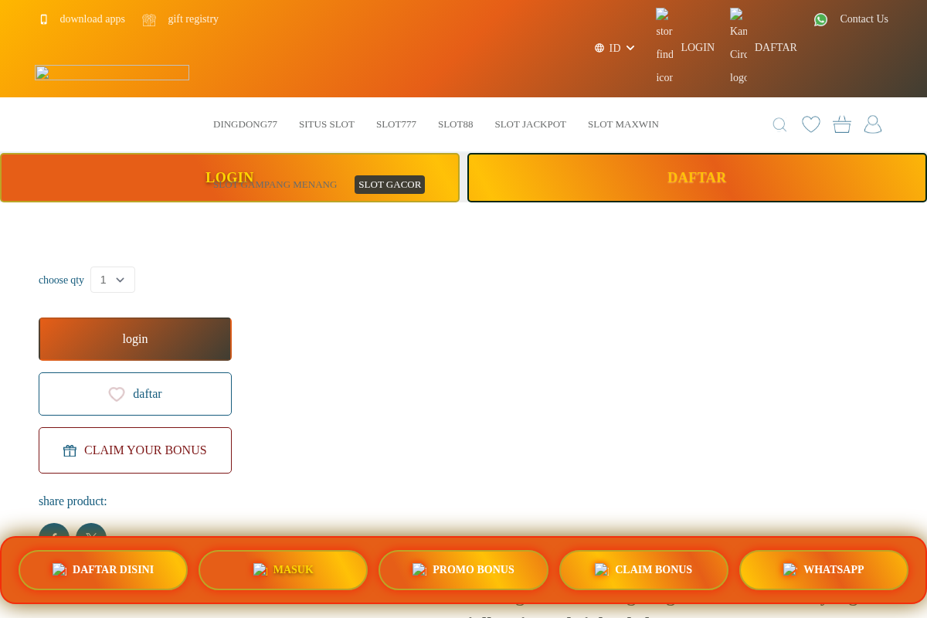The image size is (927, 618).
Task: Click the white daftar button
Action: (x=135, y=394)
